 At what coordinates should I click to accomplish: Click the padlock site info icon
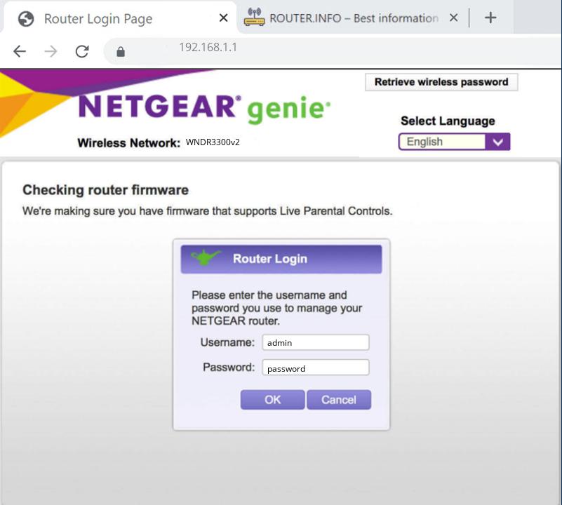[121, 52]
